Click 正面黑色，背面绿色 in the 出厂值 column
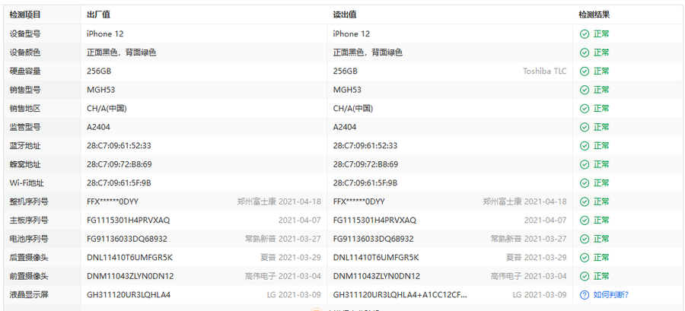 [122, 52]
